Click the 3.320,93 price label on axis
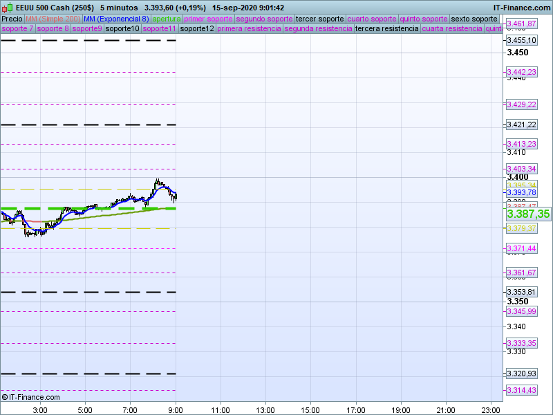Viewport: 553px width, 415px height. click(x=521, y=373)
